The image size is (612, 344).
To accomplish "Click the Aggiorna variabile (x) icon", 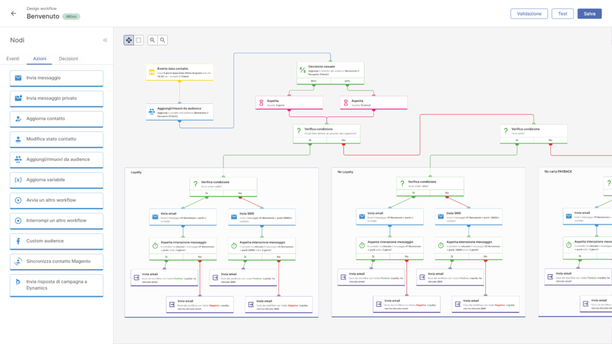I will [18, 180].
